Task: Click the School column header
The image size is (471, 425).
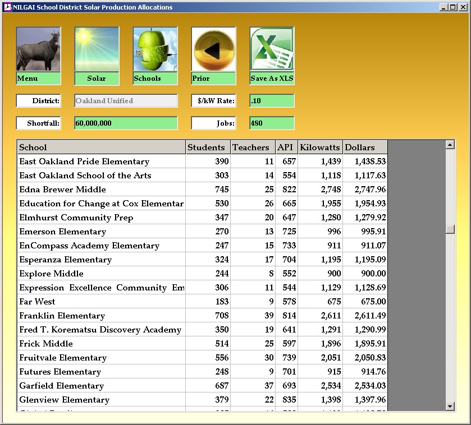Action: [x=101, y=147]
